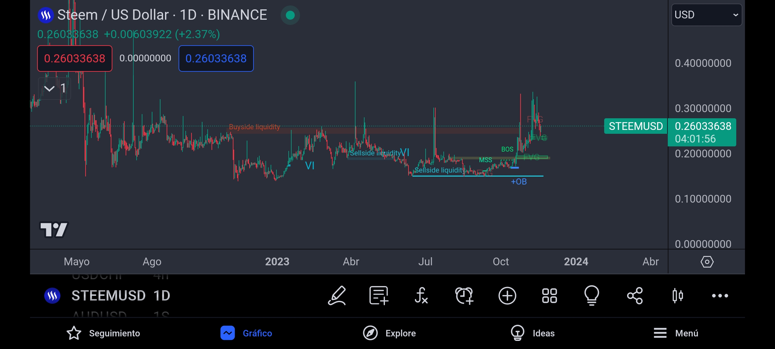Open the Menú tab
The image size is (775, 349).
tap(676, 333)
